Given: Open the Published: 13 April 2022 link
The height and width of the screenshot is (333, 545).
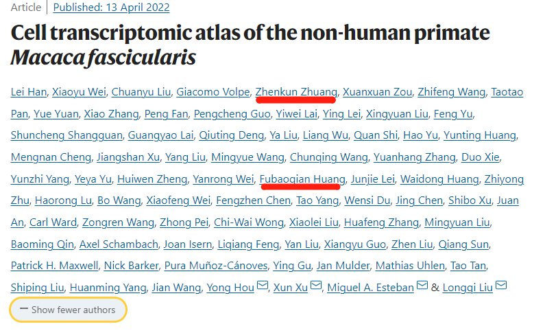Looking at the screenshot, I should click(x=111, y=8).
